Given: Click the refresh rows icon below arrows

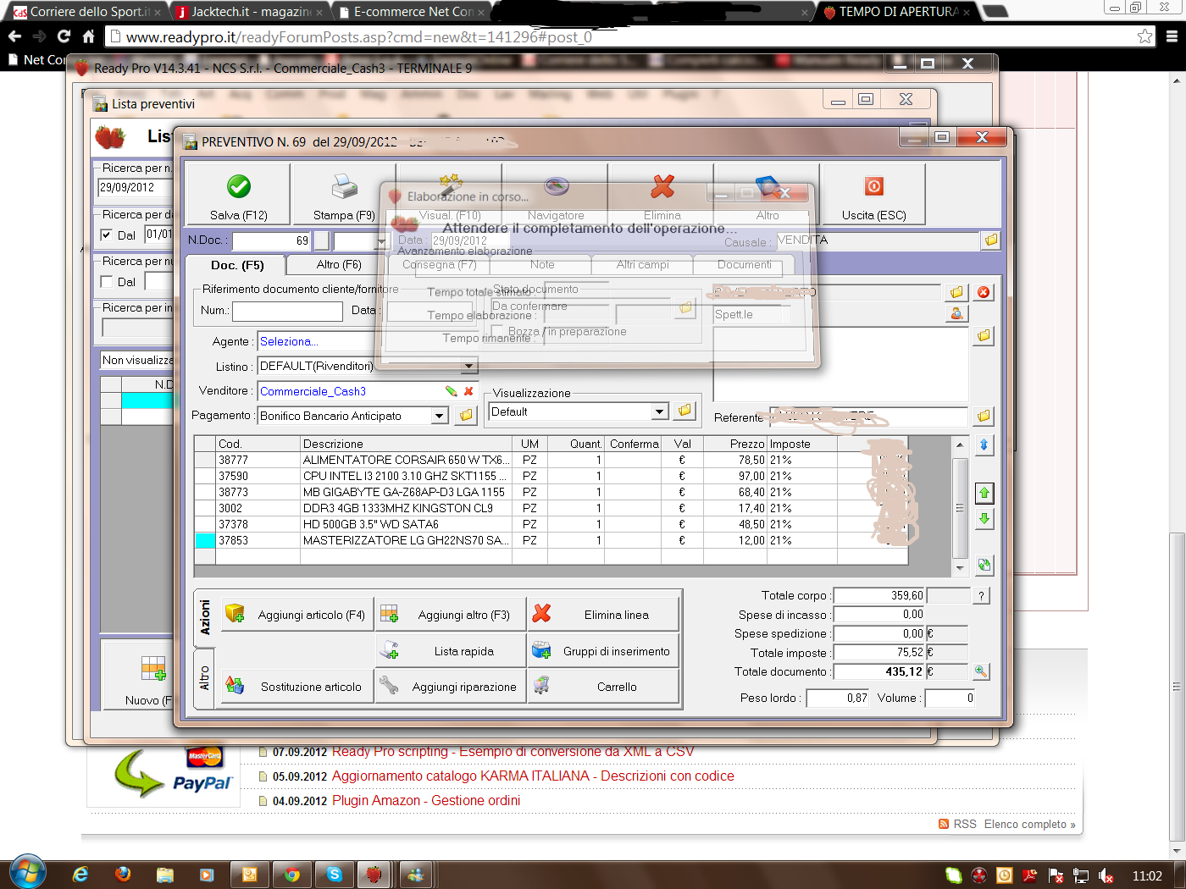Looking at the screenshot, I should [x=984, y=565].
